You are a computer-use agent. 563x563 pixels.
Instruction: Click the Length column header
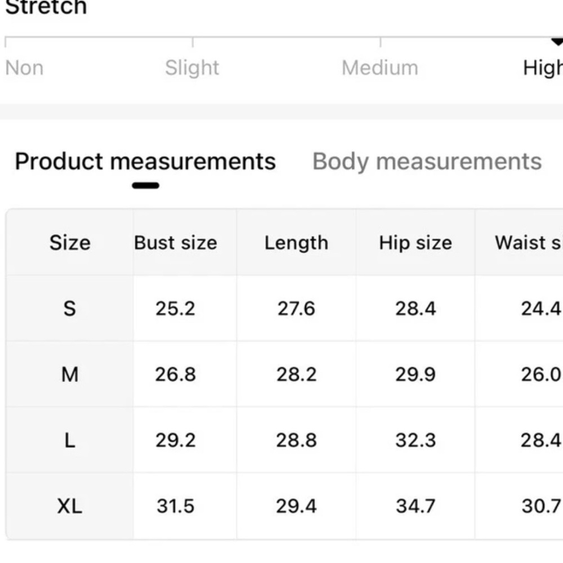(296, 243)
